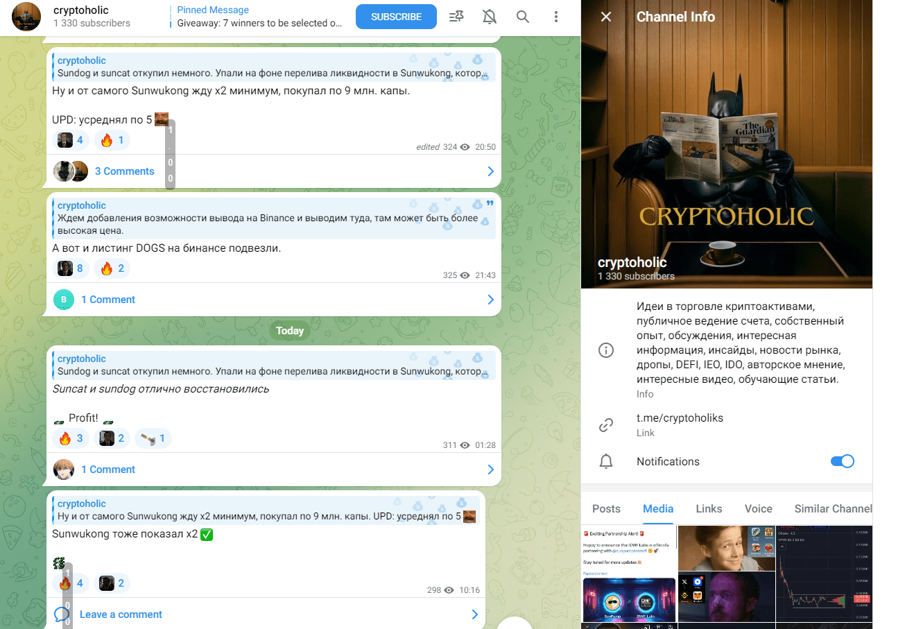Click avatar reaction with count 4 on UPD post

[x=71, y=141]
